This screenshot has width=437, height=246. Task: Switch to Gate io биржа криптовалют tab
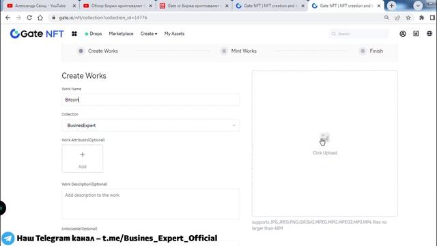pos(194,5)
